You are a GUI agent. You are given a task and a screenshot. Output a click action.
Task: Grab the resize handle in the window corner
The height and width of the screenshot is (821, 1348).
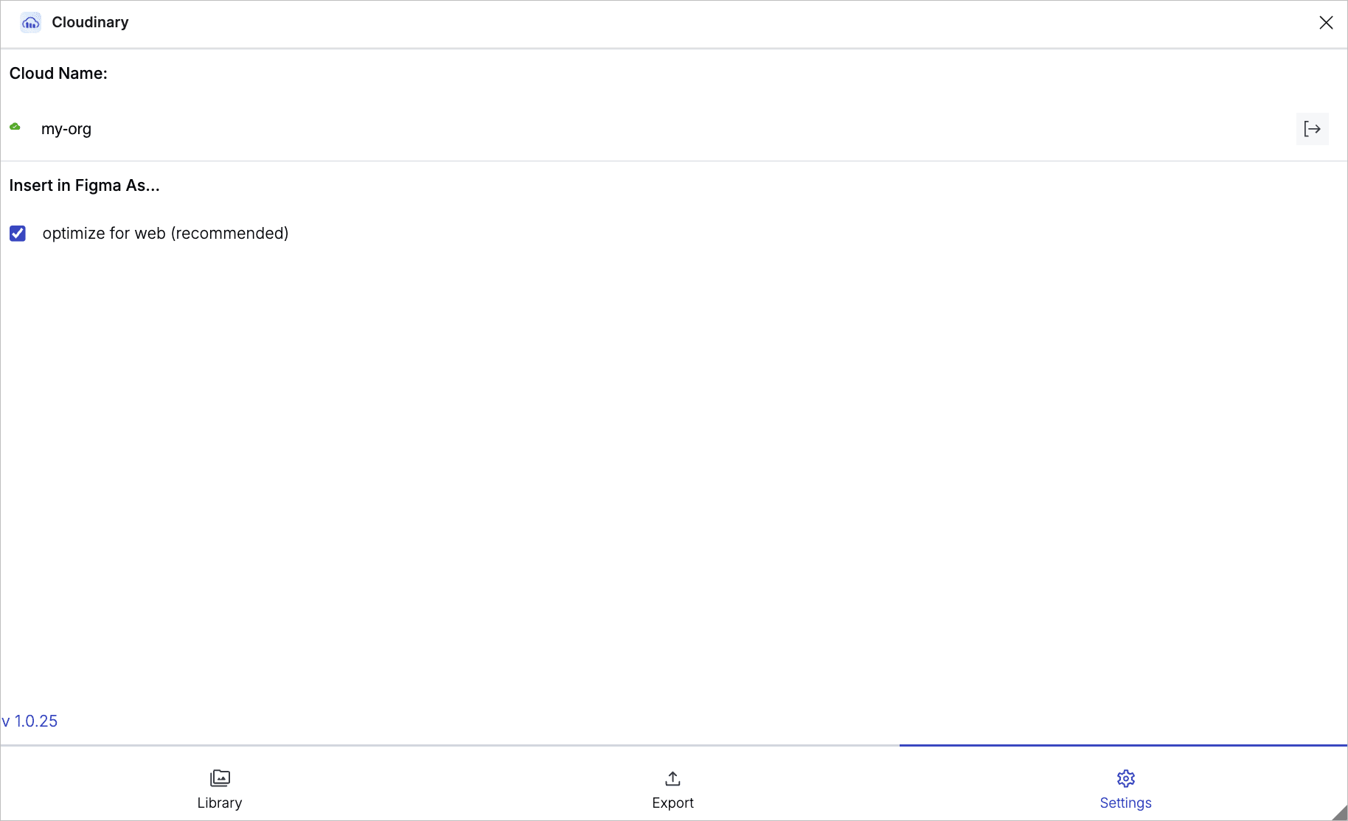click(1340, 813)
